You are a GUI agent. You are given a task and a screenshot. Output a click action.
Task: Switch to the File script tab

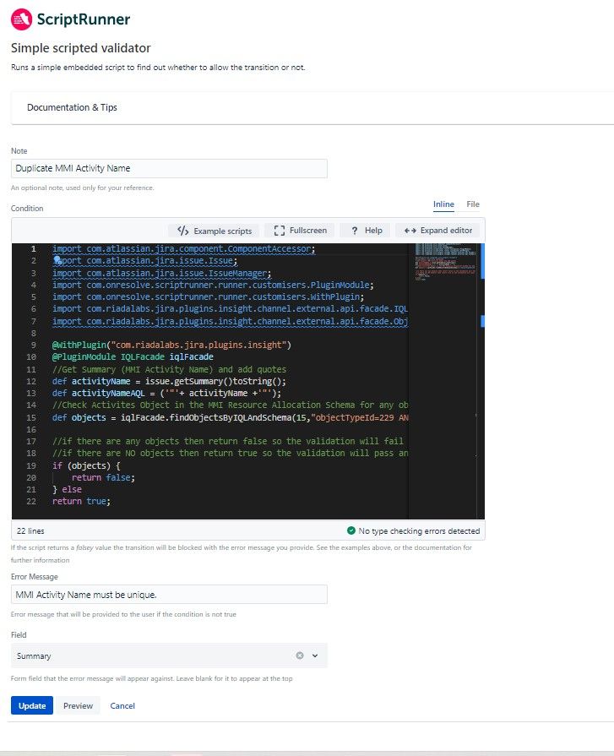coord(473,204)
